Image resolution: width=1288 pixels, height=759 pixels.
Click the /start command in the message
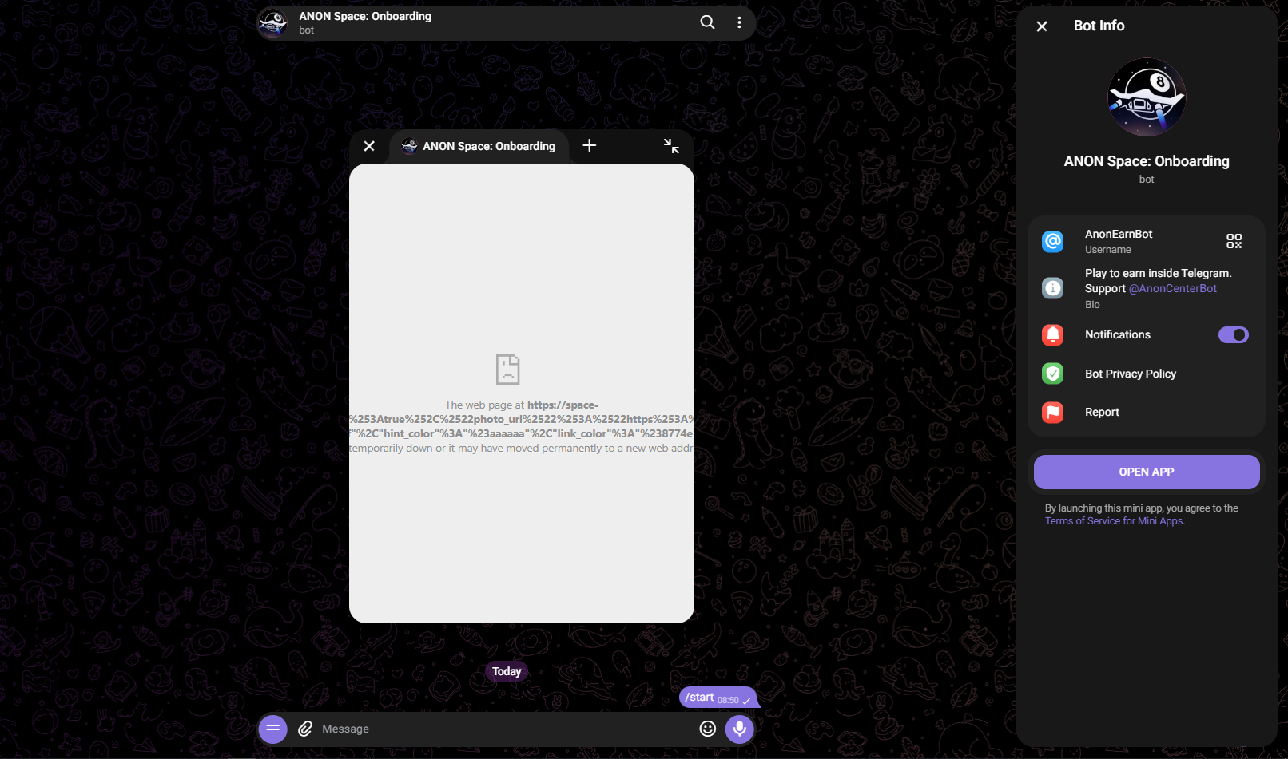pos(699,697)
